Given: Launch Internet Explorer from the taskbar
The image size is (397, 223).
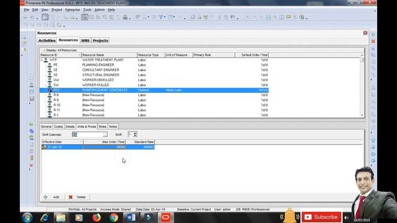Looking at the screenshot, I should (x=45, y=217).
